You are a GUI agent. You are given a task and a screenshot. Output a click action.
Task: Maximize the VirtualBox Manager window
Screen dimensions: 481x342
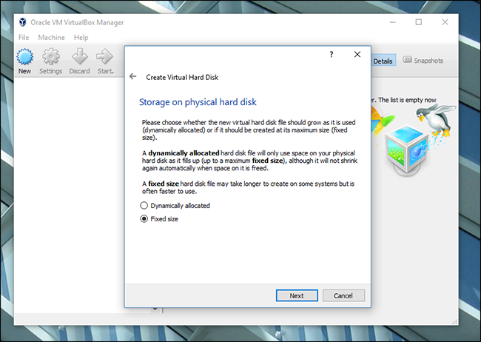419,22
